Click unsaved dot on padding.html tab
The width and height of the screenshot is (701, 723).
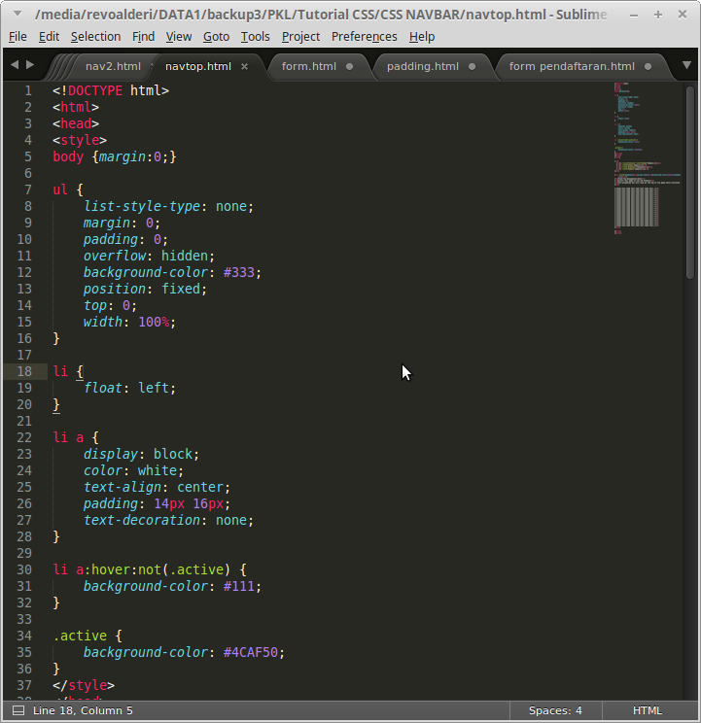[x=472, y=66]
